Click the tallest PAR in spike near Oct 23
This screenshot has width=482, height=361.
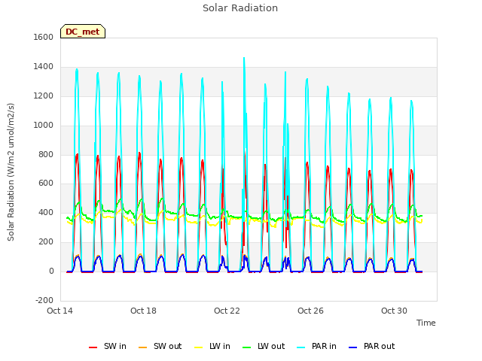[244, 59]
